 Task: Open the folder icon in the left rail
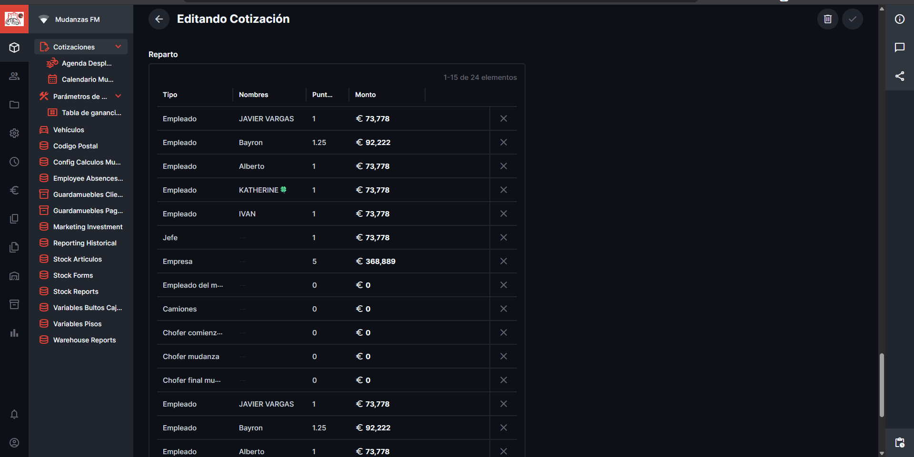pos(14,105)
